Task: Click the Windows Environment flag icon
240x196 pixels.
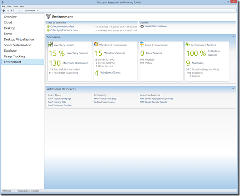Action: [x=96, y=44]
